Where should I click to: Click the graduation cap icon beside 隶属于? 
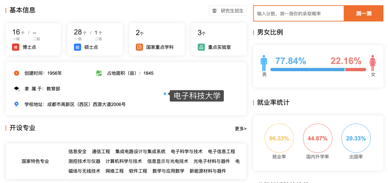(x=17, y=89)
